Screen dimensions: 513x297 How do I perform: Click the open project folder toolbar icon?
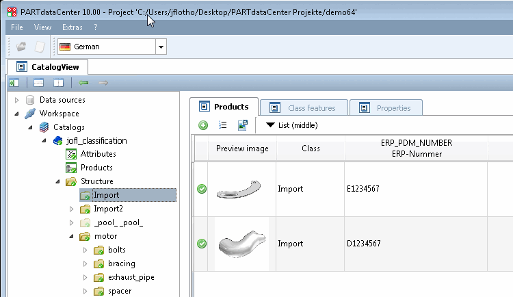[x=21, y=47]
